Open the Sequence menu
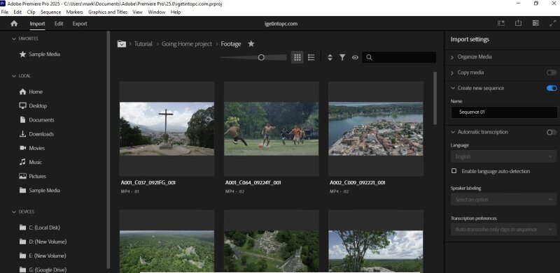Image resolution: width=560 pixels, height=273 pixels. [50, 12]
